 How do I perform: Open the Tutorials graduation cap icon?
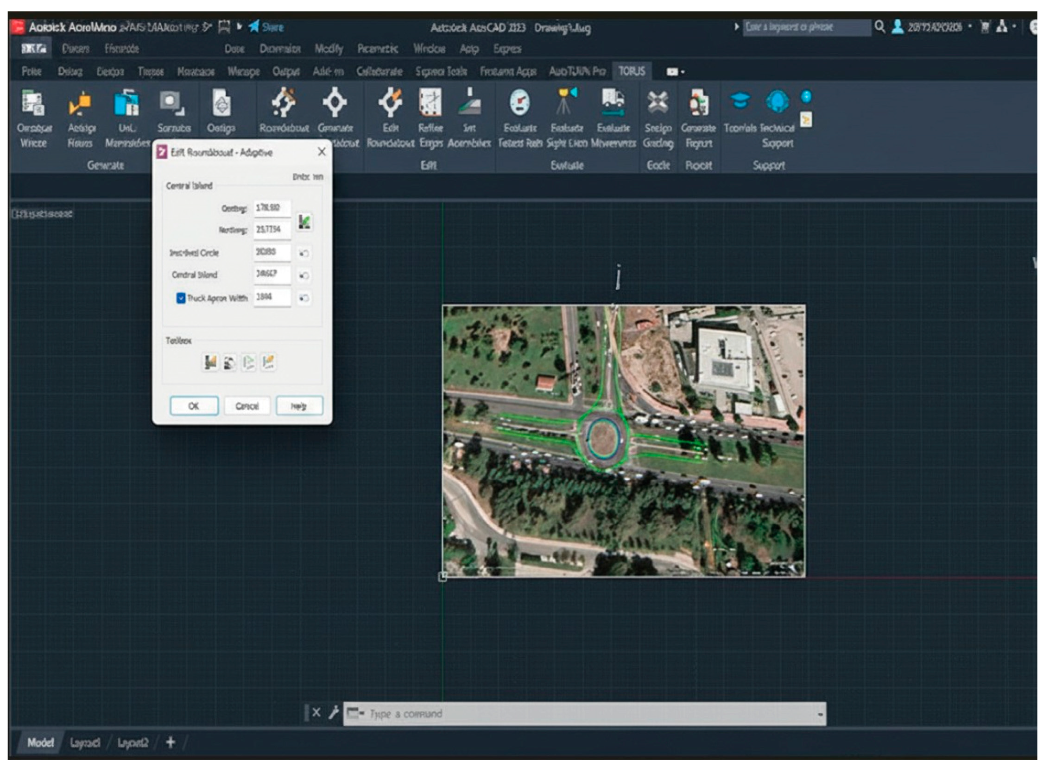point(740,101)
